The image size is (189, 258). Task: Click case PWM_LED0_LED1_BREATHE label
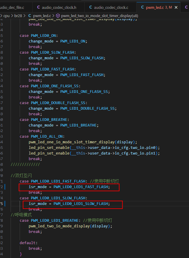point(50,220)
